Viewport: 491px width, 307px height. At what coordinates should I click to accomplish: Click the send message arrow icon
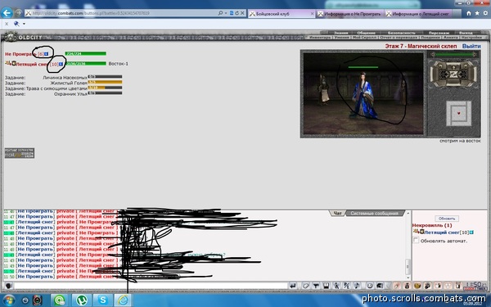pos(293,286)
